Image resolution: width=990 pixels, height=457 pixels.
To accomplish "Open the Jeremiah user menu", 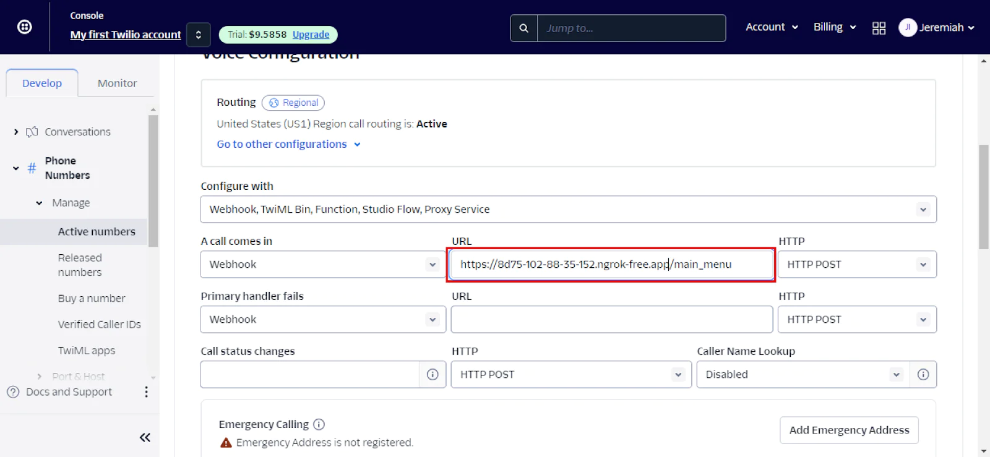I will pos(936,27).
